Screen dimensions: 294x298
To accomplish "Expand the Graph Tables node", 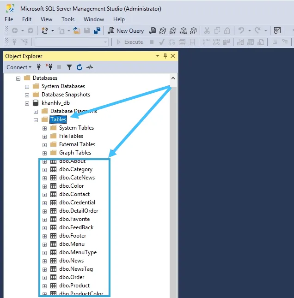I will point(44,153).
